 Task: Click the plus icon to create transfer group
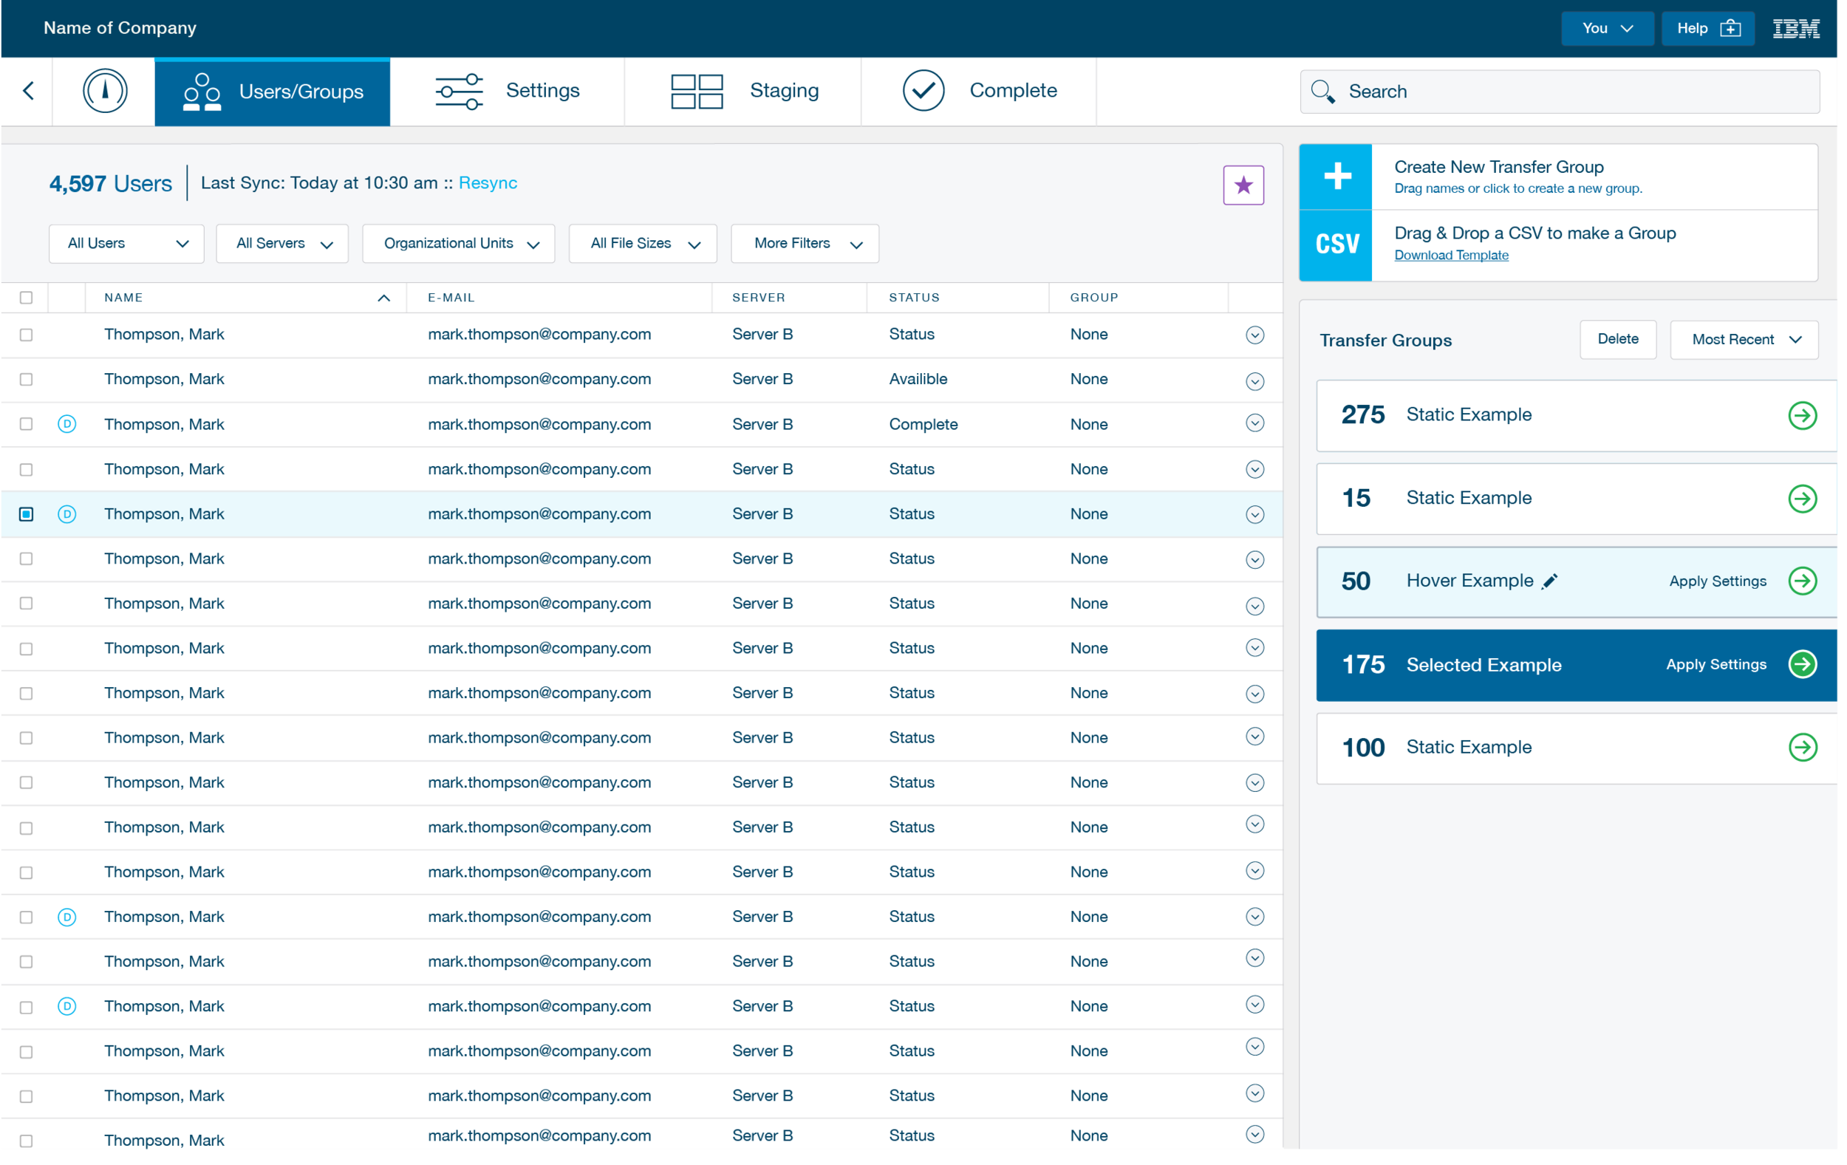click(x=1336, y=177)
